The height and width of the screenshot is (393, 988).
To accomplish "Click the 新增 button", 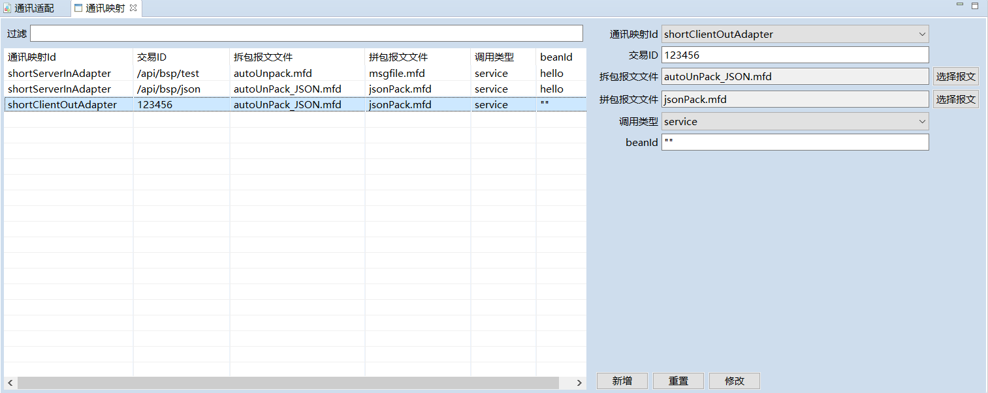I will pyautogui.click(x=622, y=381).
